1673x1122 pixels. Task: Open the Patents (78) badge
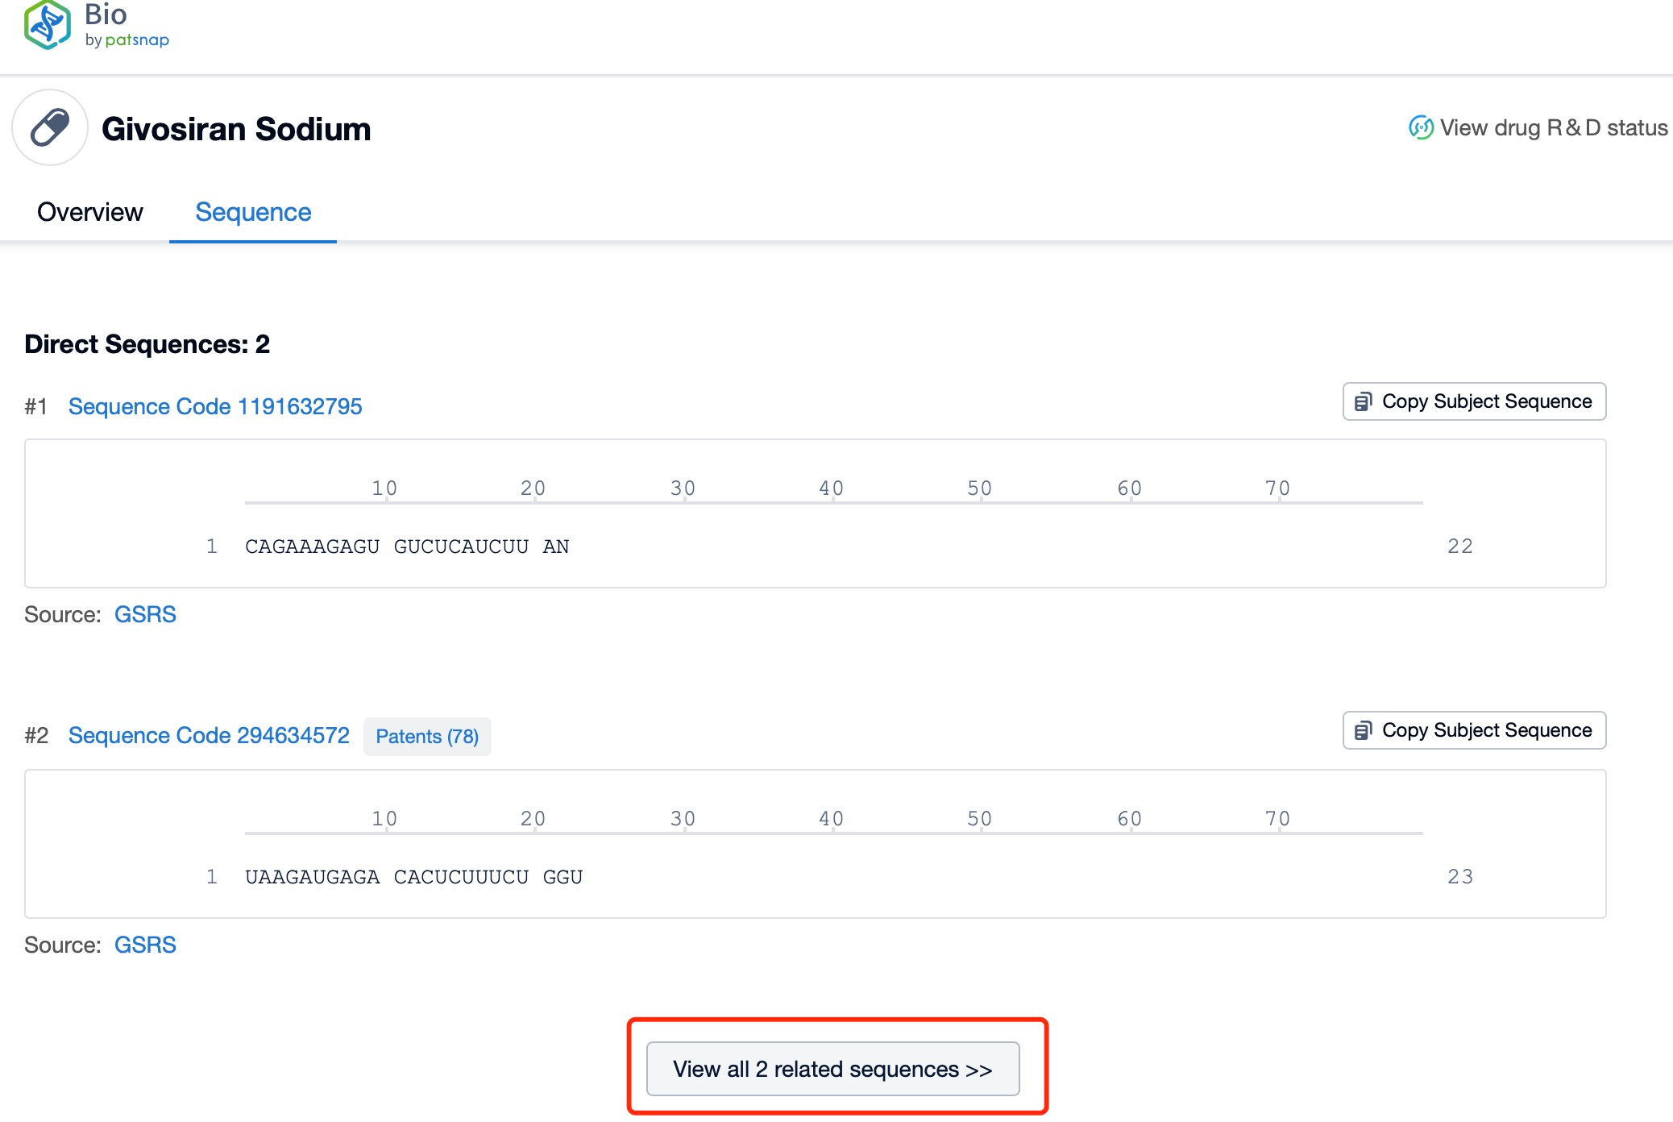tap(427, 736)
